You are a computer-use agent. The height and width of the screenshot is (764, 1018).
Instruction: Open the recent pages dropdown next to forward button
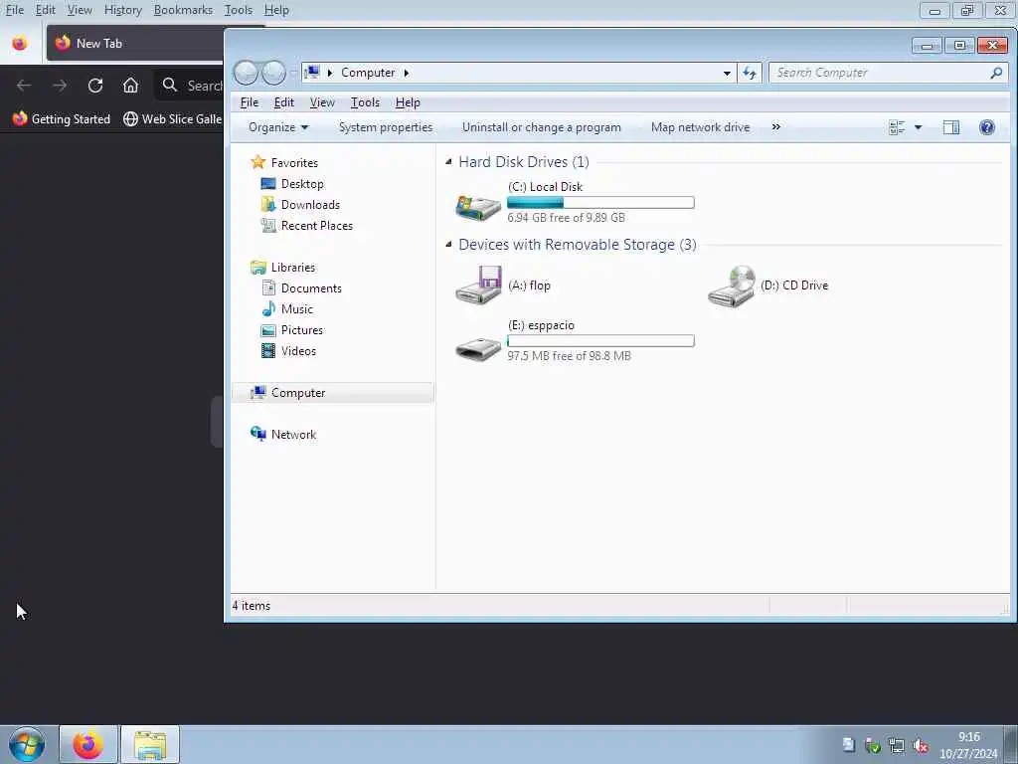(x=293, y=73)
